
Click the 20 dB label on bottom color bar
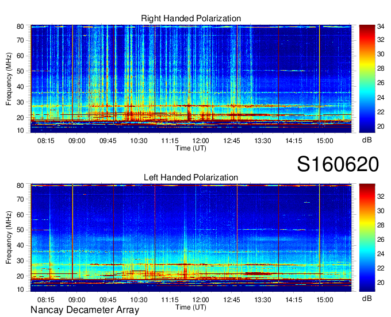coord(381,283)
